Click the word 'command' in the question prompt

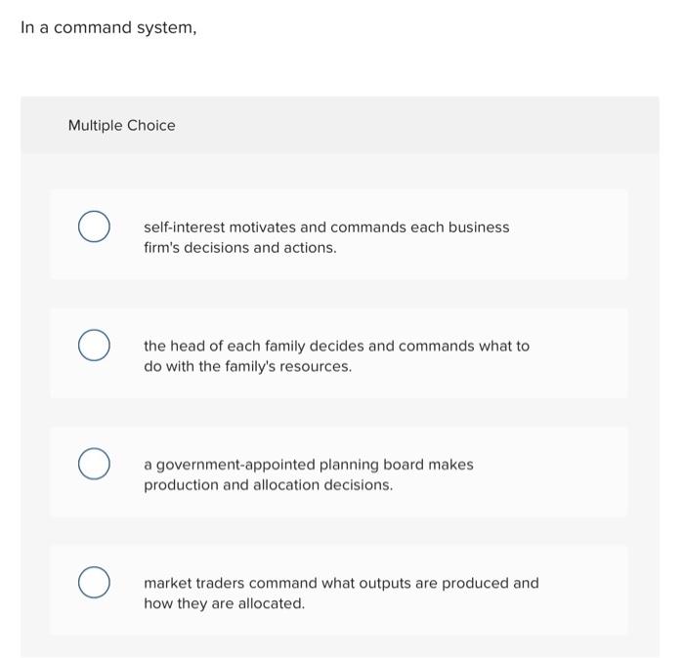point(92,27)
